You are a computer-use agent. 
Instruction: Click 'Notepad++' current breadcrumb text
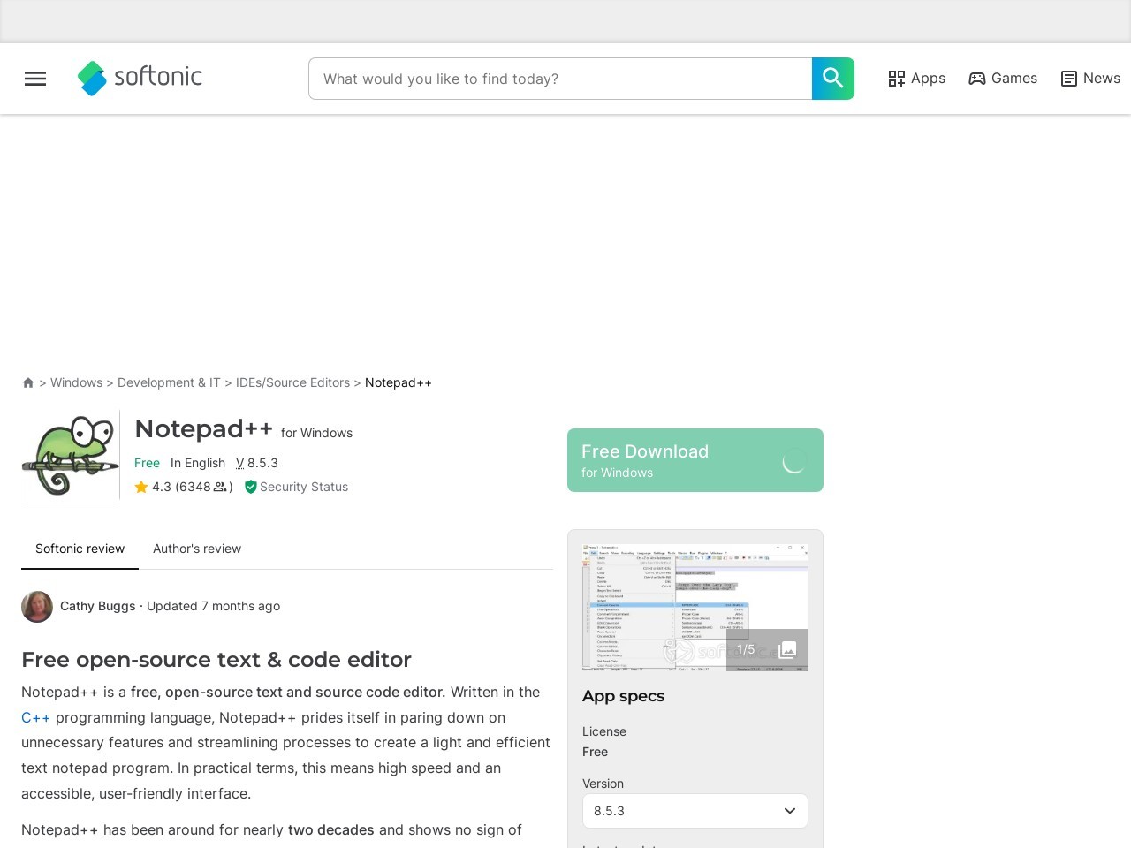pos(399,382)
